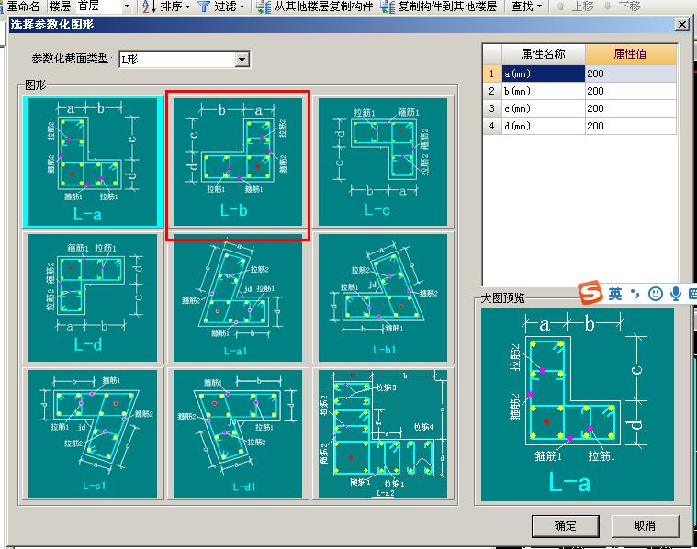
Task: Open the 参数化截面类型 dropdown arrow
Action: coord(242,59)
